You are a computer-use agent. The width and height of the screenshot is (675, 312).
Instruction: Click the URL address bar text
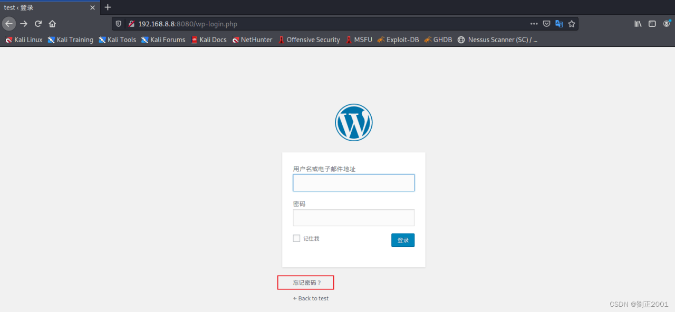pyautogui.click(x=188, y=24)
